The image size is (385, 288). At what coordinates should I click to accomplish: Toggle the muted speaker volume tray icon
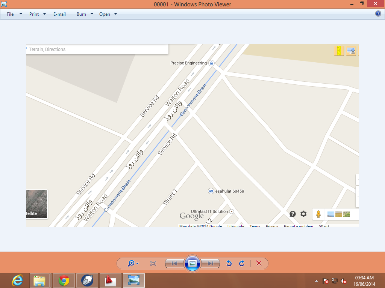(x=344, y=281)
